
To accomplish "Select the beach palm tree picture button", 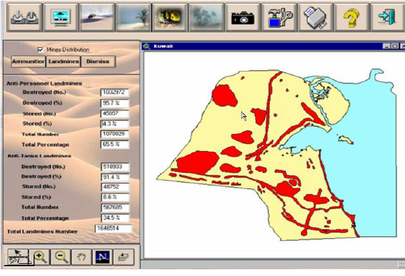I will click(134, 17).
